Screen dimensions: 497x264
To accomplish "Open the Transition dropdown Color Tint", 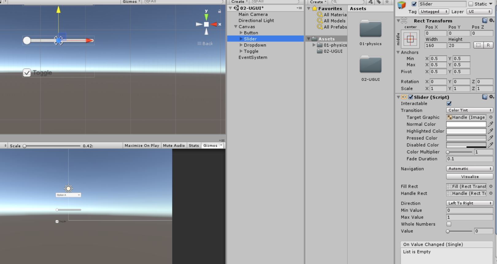I will (469, 110).
